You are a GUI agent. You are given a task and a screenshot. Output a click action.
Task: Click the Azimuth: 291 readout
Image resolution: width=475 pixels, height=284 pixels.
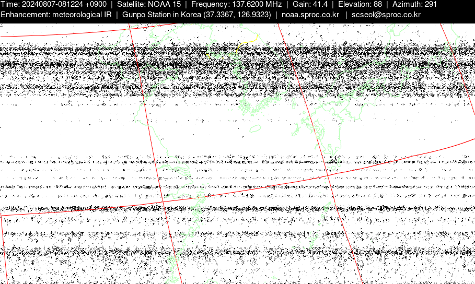coord(414,4)
